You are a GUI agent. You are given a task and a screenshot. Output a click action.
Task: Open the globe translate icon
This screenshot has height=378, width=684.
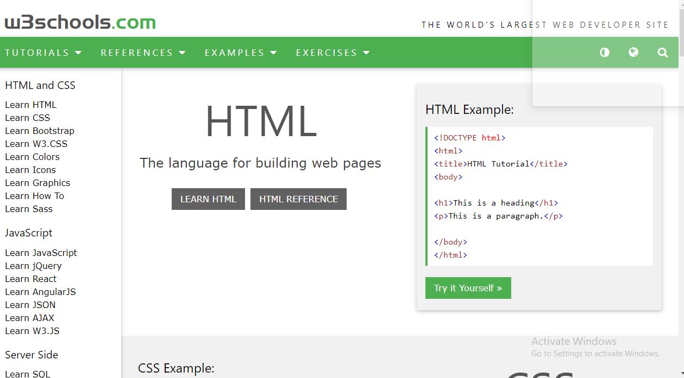tap(633, 53)
